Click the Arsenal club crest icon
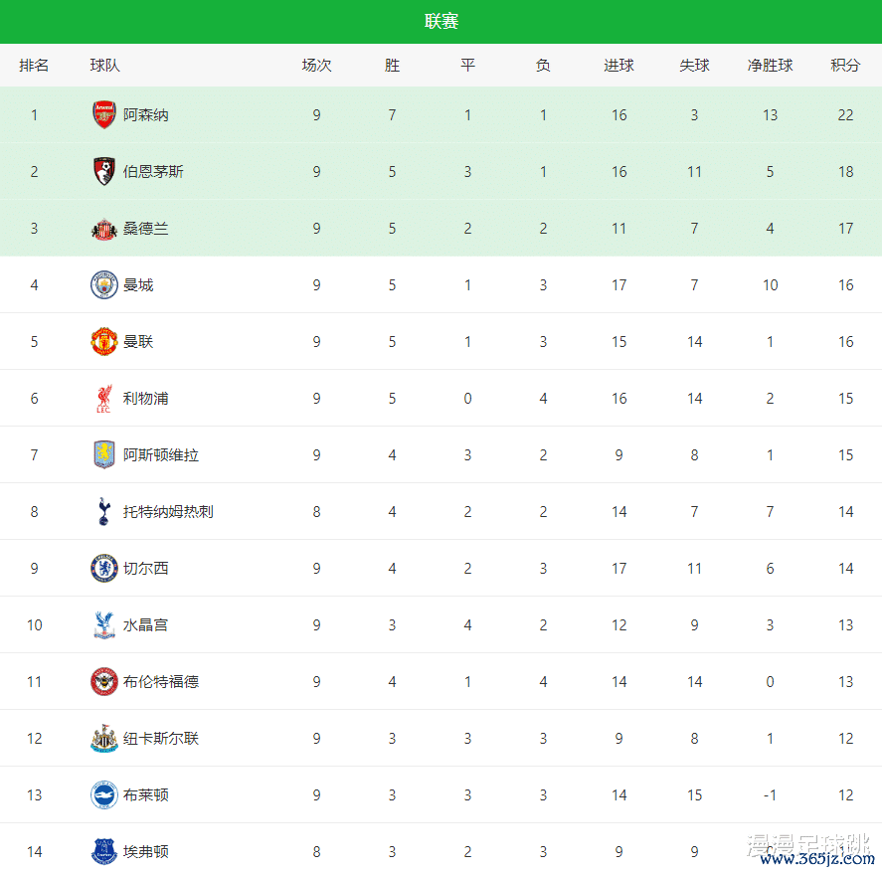882x874 pixels. tap(103, 115)
